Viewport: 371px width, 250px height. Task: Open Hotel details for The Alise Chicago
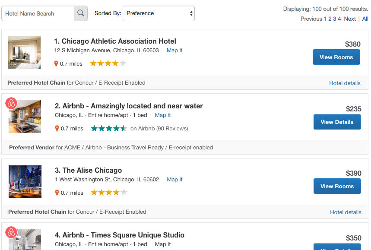(x=346, y=212)
